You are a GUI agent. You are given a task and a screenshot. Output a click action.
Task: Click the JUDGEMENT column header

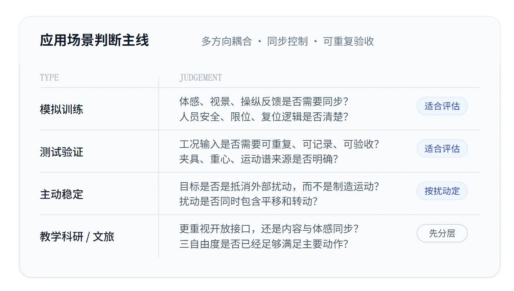pyautogui.click(x=201, y=77)
